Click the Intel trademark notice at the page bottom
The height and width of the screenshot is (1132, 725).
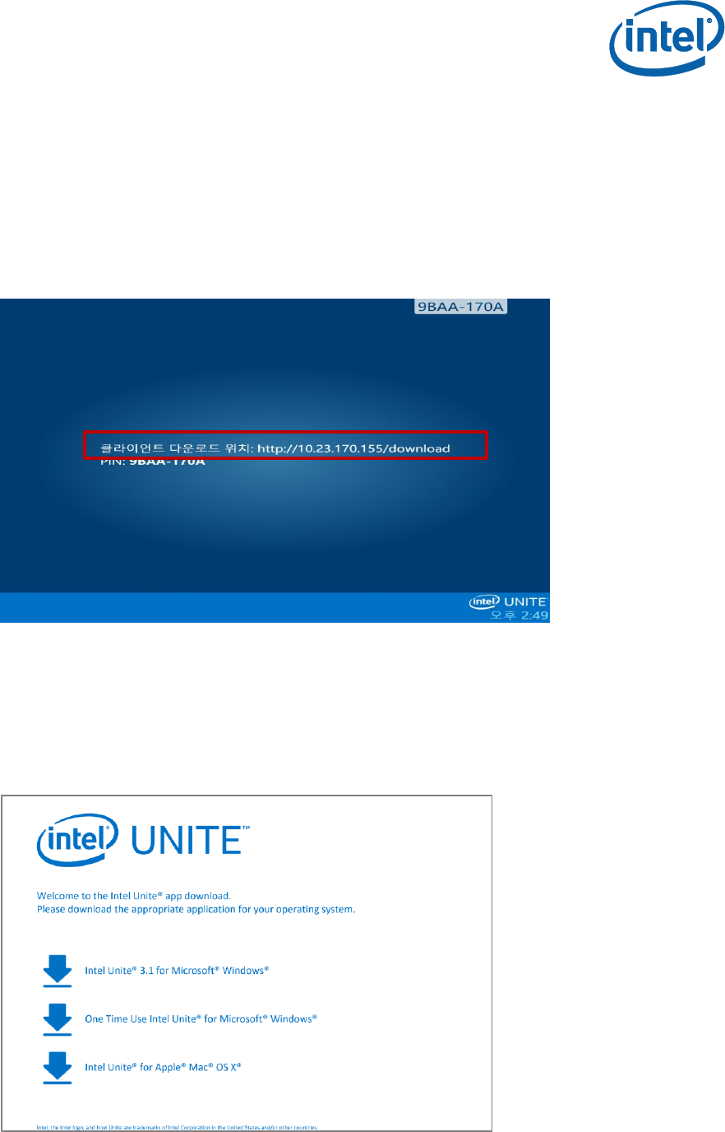[x=177, y=1127]
